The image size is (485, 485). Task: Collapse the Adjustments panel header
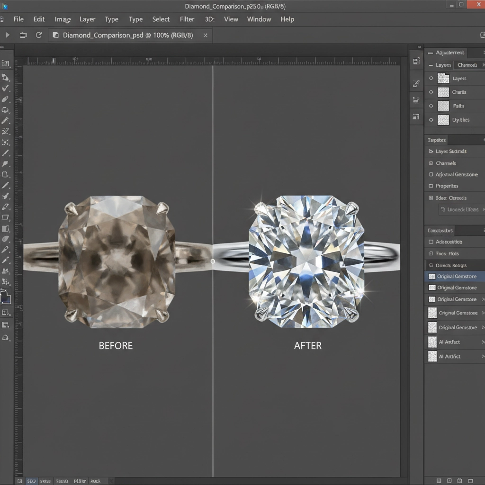pyautogui.click(x=430, y=53)
